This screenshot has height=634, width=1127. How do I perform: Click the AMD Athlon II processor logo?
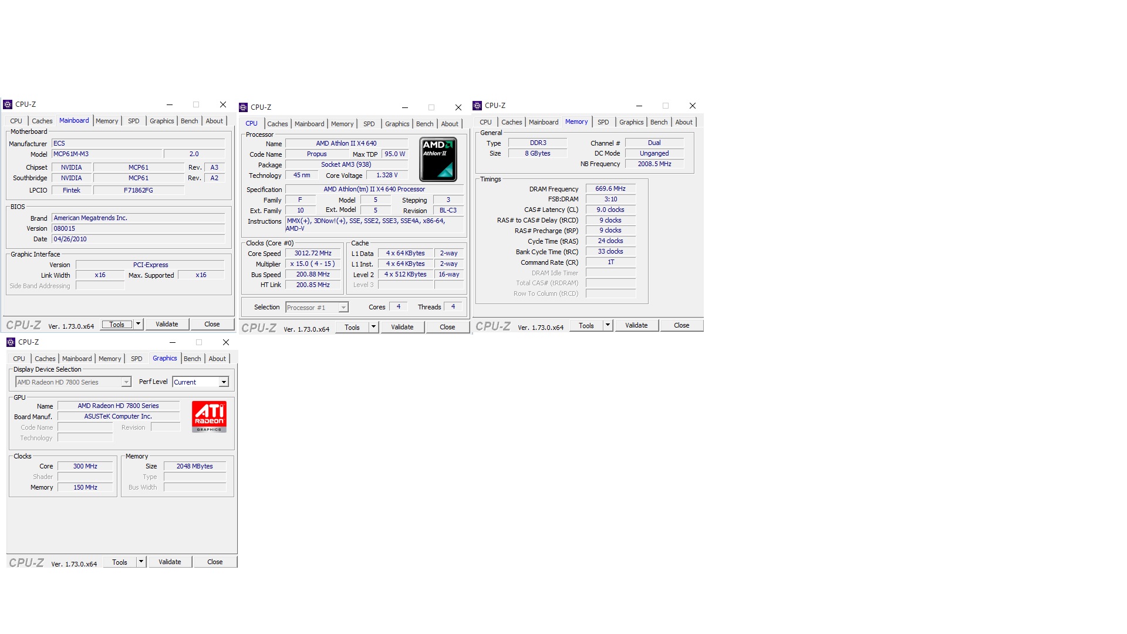point(438,160)
